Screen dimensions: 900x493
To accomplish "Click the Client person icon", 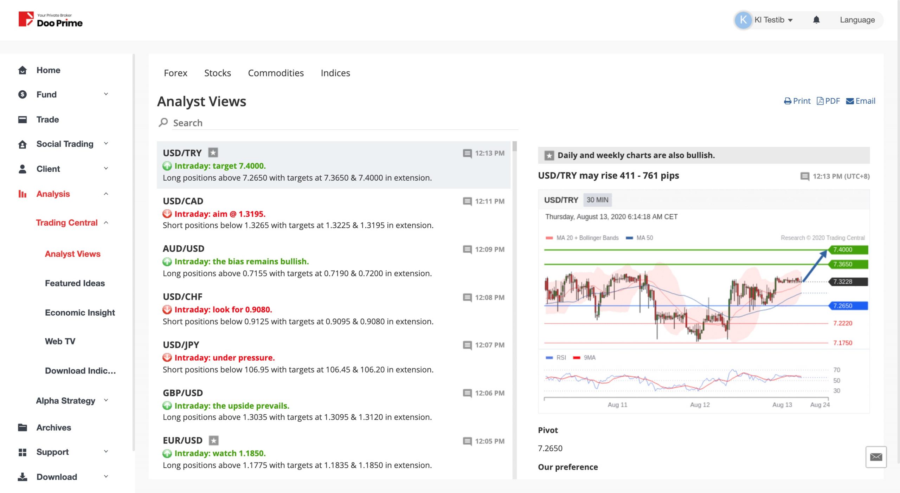I will 22,169.
